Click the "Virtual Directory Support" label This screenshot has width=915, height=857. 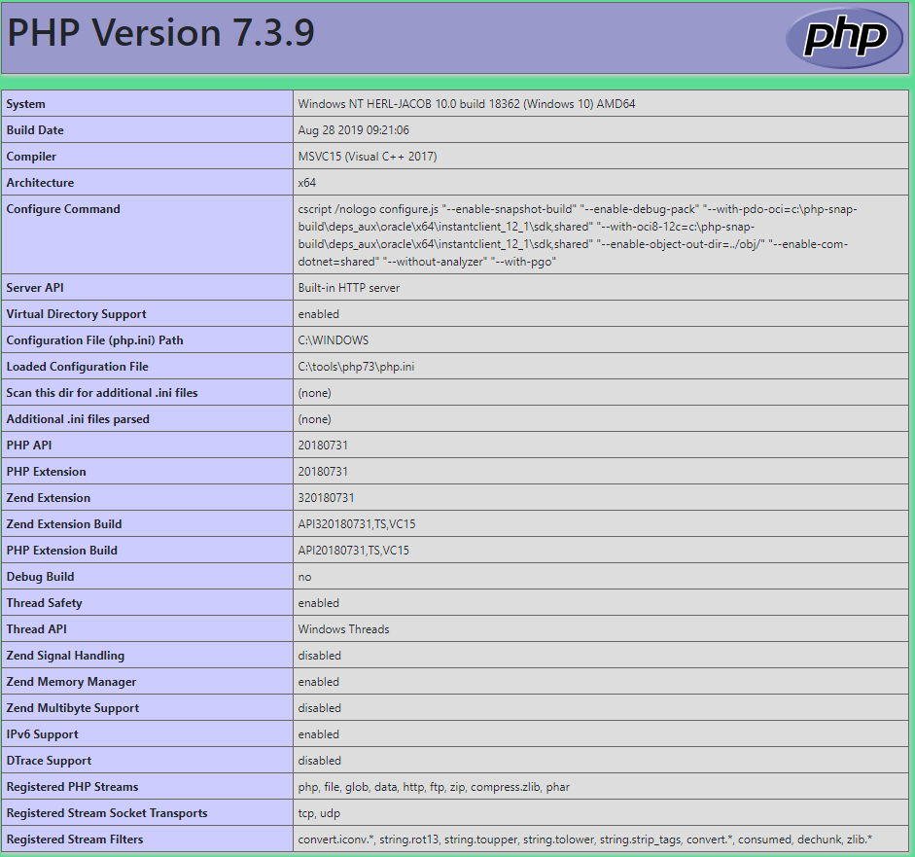[77, 314]
